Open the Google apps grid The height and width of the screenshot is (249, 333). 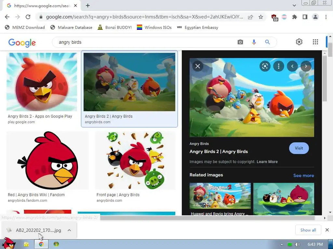(x=315, y=42)
